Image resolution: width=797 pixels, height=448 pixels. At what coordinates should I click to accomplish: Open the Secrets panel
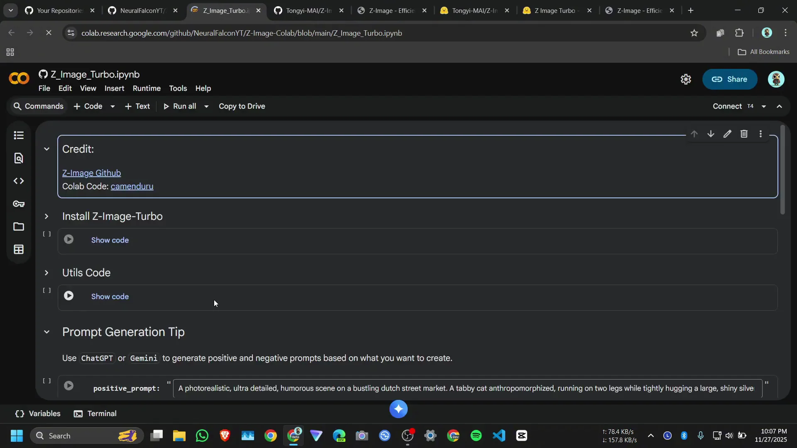[18, 204]
